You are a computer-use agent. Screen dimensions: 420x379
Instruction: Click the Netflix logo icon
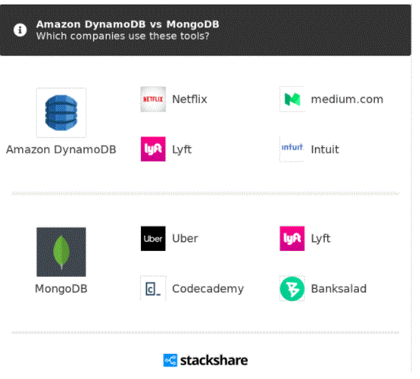pyautogui.click(x=153, y=99)
